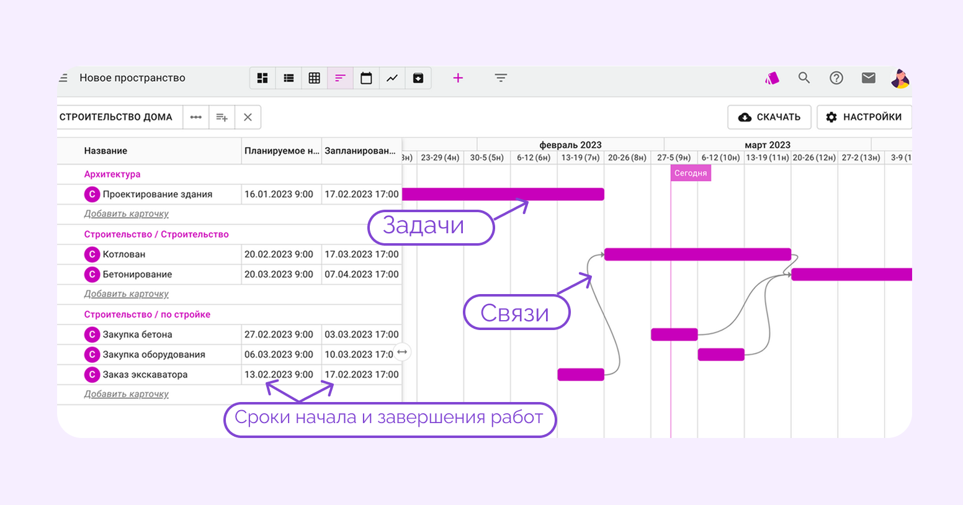Viewport: 963px width, 505px height.
Task: Switch to the table grid view
Action: [315, 78]
